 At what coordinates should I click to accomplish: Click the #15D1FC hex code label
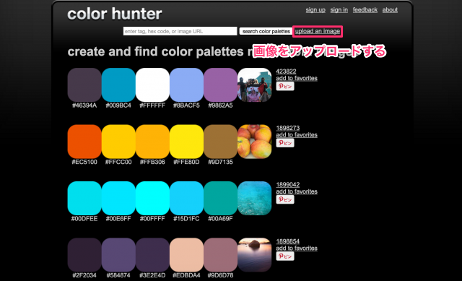pyautogui.click(x=186, y=218)
